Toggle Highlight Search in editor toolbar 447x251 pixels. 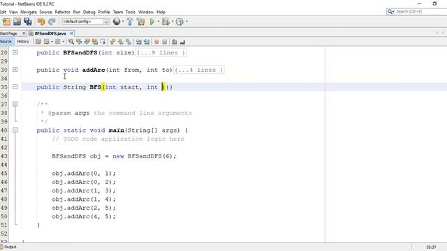(95, 42)
